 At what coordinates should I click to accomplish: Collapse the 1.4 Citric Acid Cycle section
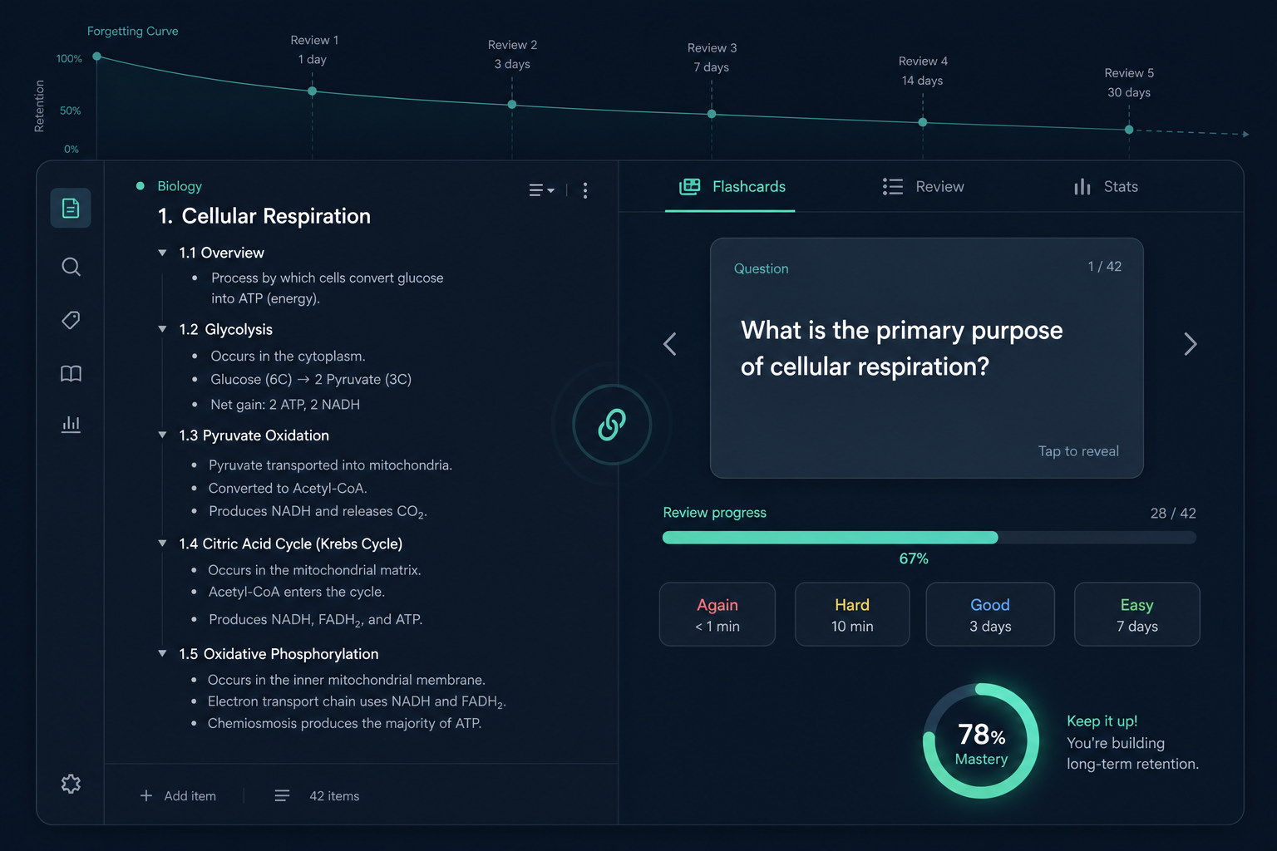pyautogui.click(x=163, y=543)
